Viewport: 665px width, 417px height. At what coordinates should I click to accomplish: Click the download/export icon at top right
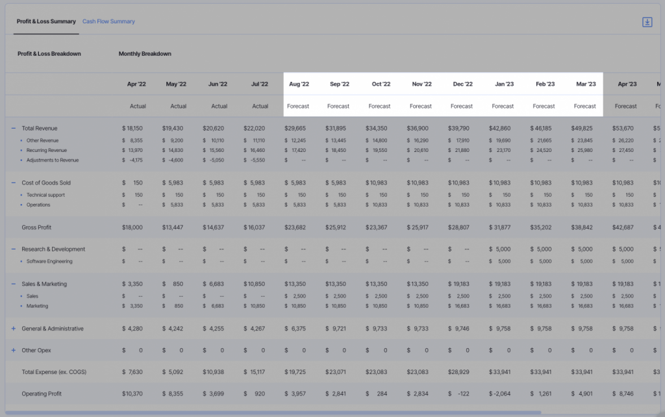(647, 21)
